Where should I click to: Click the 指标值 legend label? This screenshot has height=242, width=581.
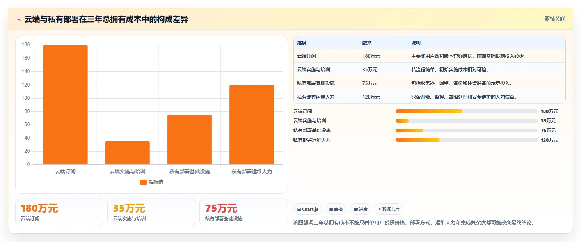click(156, 182)
